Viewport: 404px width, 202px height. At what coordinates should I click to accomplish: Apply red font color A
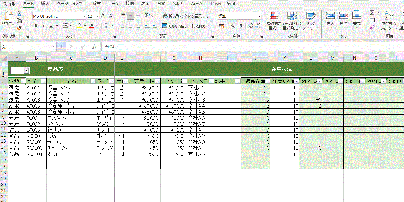[x=92, y=25]
